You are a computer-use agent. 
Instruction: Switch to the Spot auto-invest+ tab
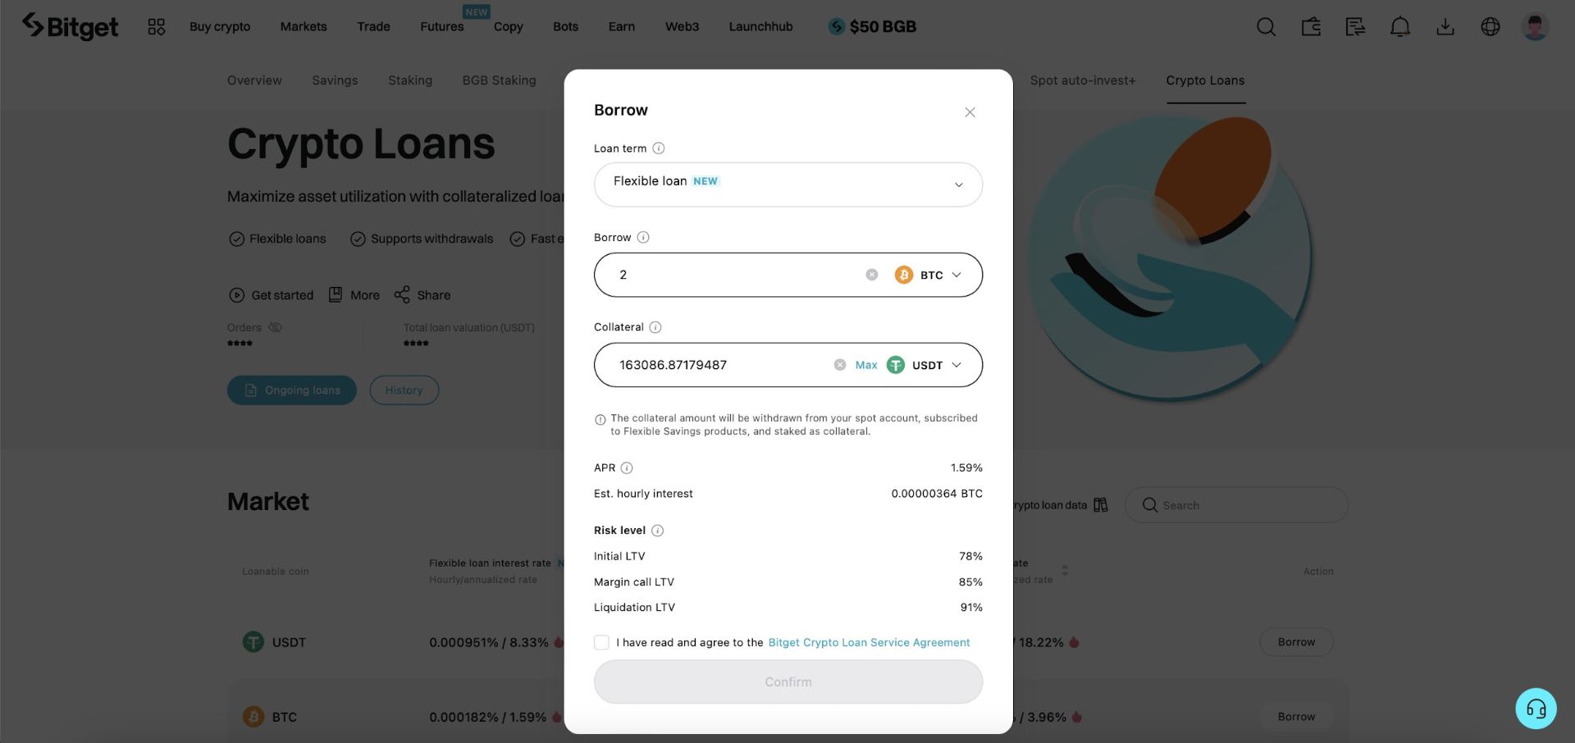tap(1083, 80)
